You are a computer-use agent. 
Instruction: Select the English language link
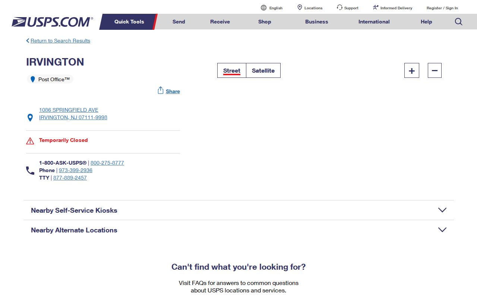pyautogui.click(x=276, y=8)
